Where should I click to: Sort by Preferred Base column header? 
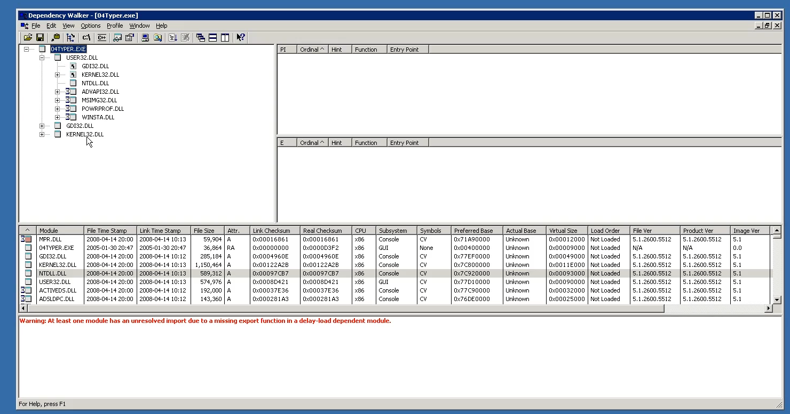(x=477, y=231)
